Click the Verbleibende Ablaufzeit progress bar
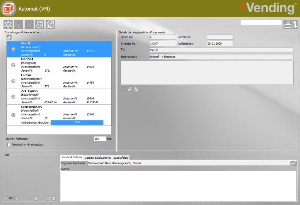 pyautogui.click(x=77, y=122)
